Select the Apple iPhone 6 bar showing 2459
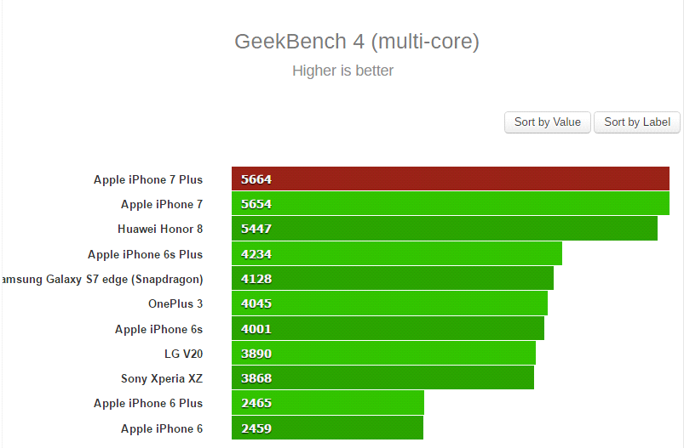 [327, 428]
